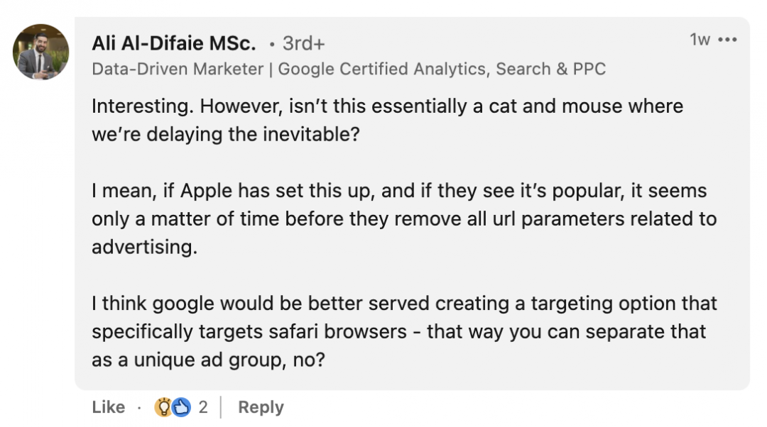Click 'Data-Driven Marketer' in the headline
Viewport: 767px width, 427px height.
pos(178,69)
